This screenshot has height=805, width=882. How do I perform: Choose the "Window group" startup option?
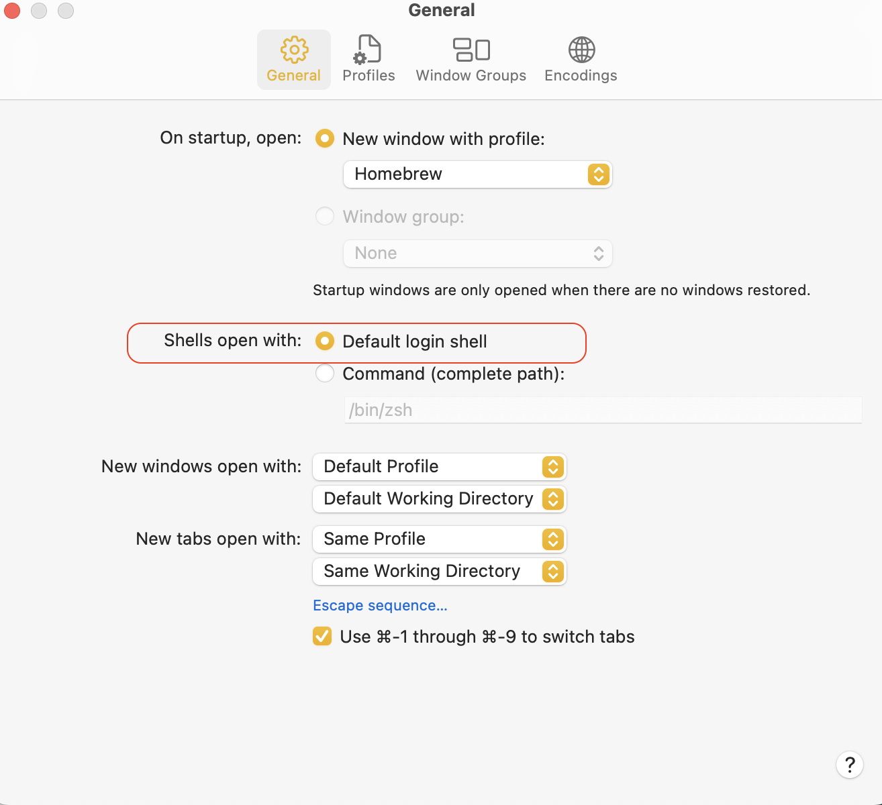click(x=325, y=216)
